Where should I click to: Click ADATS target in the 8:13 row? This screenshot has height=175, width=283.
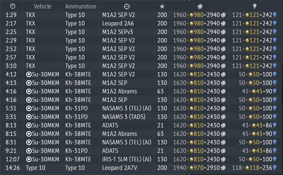[110, 125]
